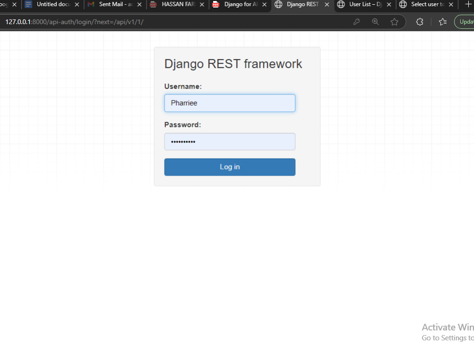The width and height of the screenshot is (474, 355).
Task: Open the saved passwords key icon
Action: (x=356, y=22)
